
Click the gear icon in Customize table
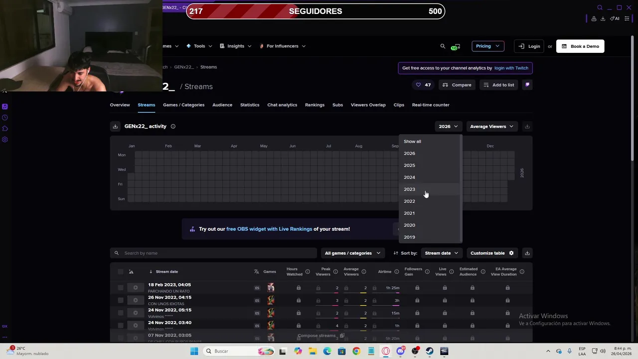[x=511, y=253]
